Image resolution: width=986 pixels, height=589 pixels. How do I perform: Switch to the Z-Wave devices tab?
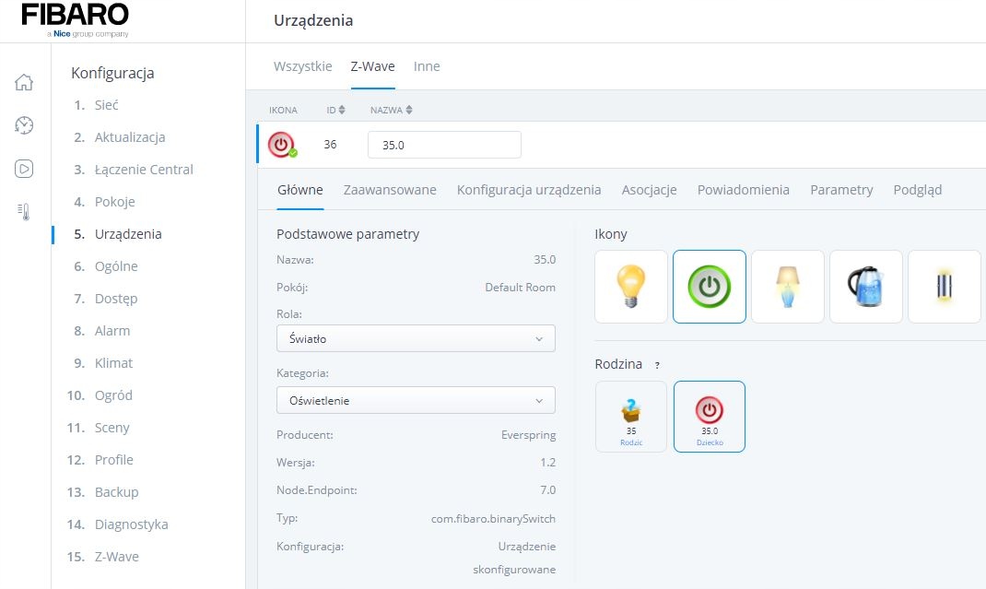tap(373, 66)
